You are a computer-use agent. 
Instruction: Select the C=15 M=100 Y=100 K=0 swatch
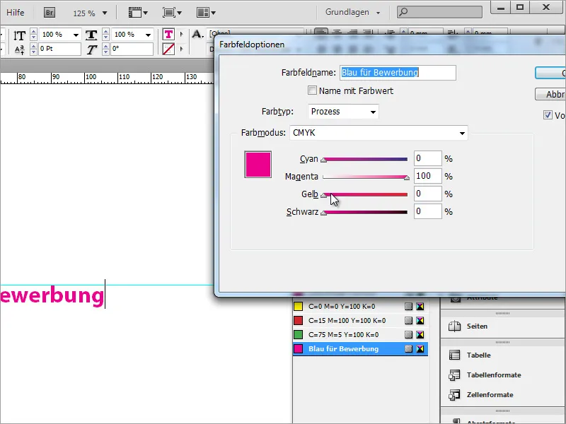(x=360, y=321)
